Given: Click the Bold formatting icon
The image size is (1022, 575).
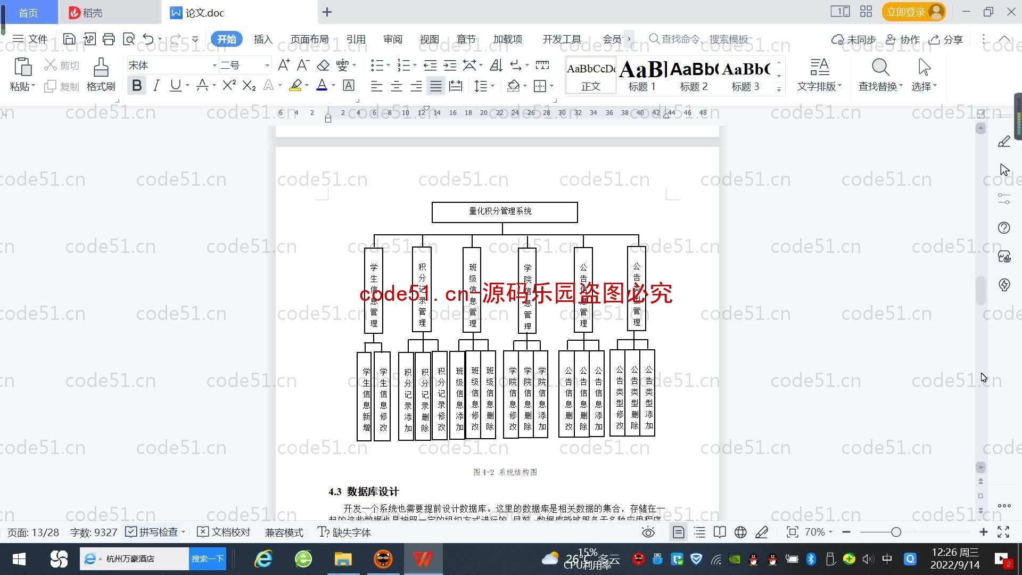Looking at the screenshot, I should [x=138, y=86].
